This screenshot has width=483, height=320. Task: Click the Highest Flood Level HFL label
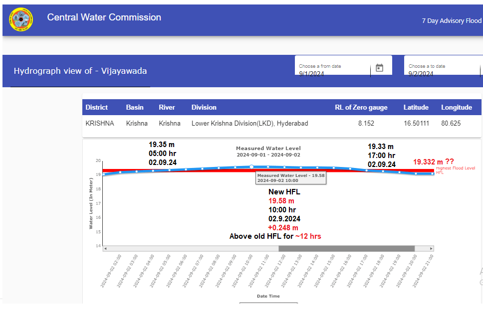click(x=455, y=170)
